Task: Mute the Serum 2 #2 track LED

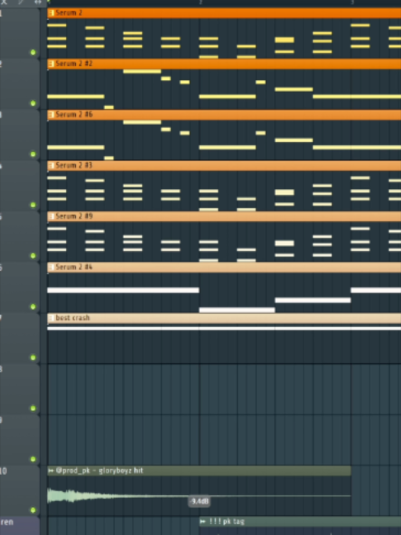Action: pyautogui.click(x=33, y=103)
